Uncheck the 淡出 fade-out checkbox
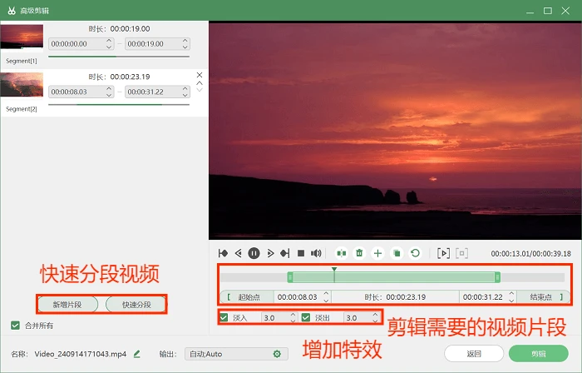The height and width of the screenshot is (373, 582). 306,318
